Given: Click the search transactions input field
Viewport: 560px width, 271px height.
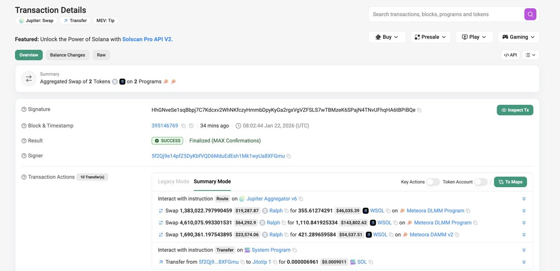Looking at the screenshot, I should 446,14.
